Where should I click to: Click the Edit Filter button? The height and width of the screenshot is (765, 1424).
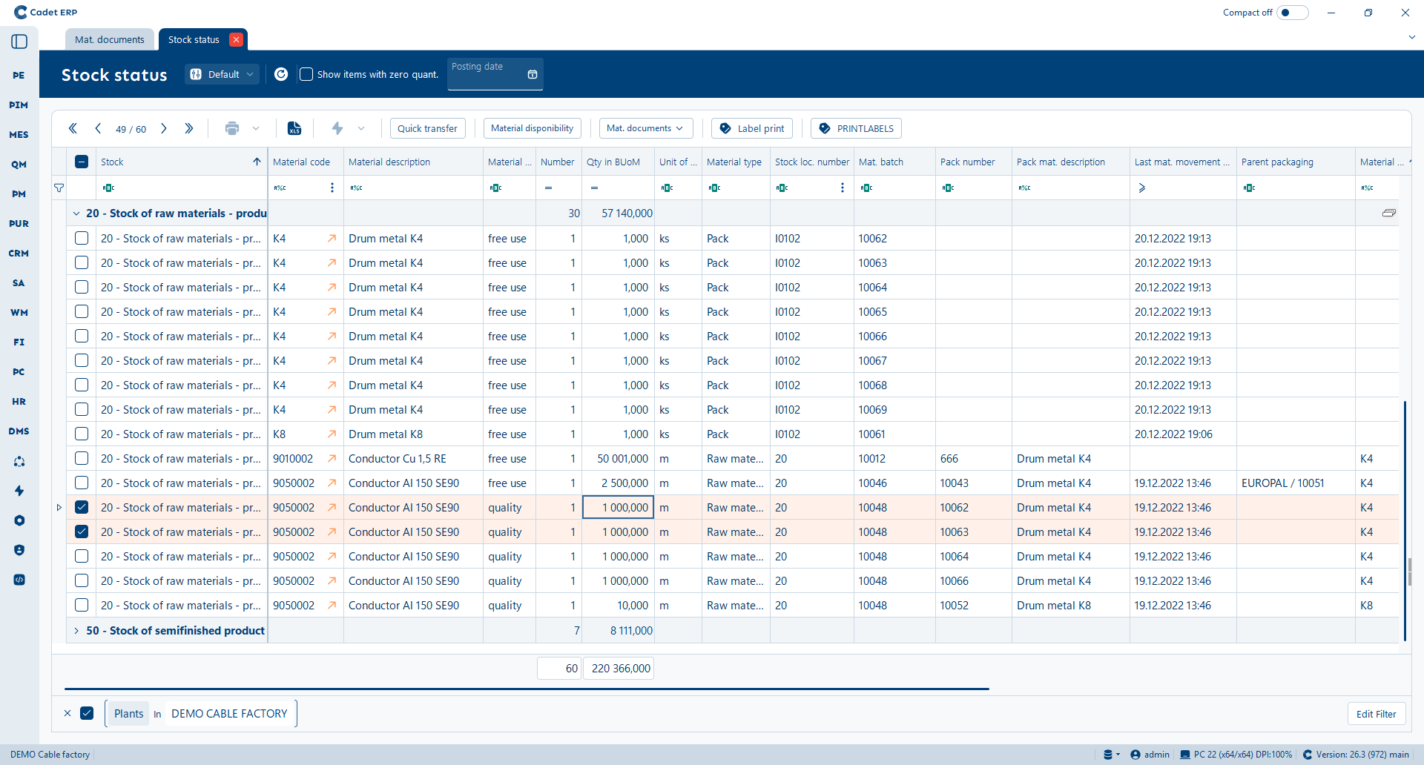click(x=1376, y=714)
